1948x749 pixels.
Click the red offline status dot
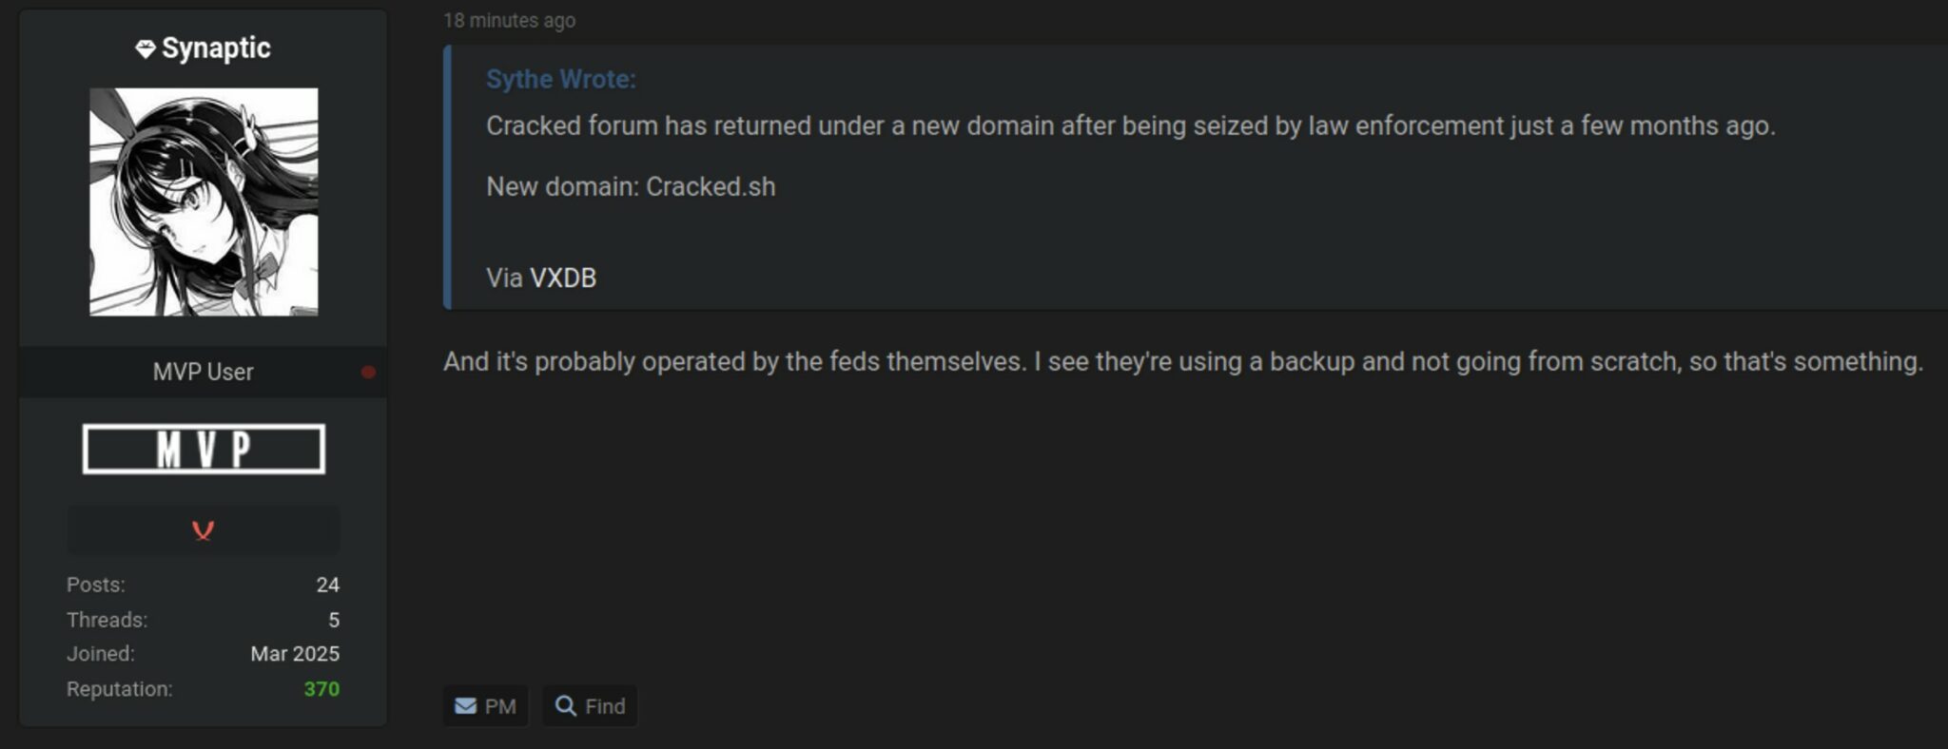[x=368, y=373]
